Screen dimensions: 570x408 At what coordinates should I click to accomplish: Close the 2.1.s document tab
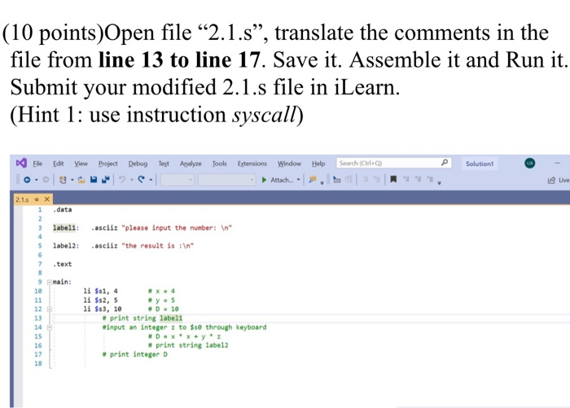click(x=46, y=200)
